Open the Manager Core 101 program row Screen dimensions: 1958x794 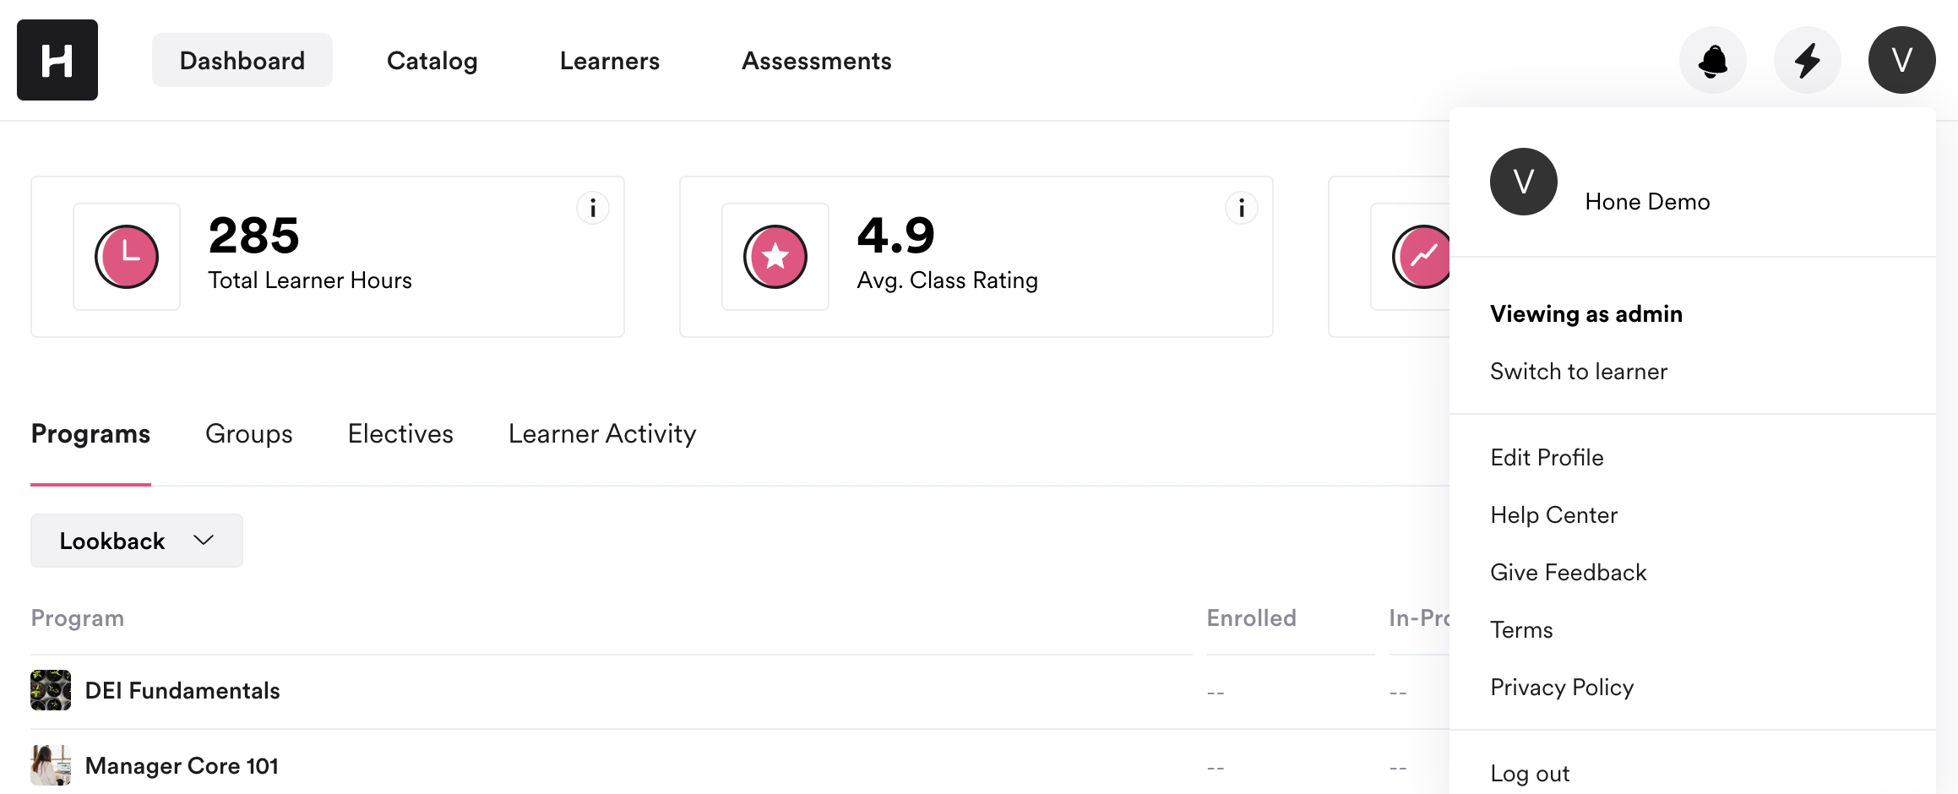click(182, 765)
